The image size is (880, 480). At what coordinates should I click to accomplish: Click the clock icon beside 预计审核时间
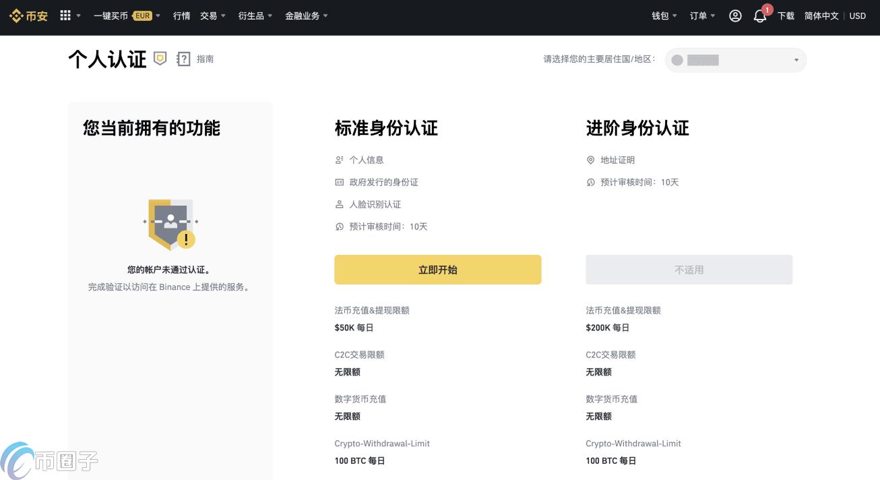(339, 227)
